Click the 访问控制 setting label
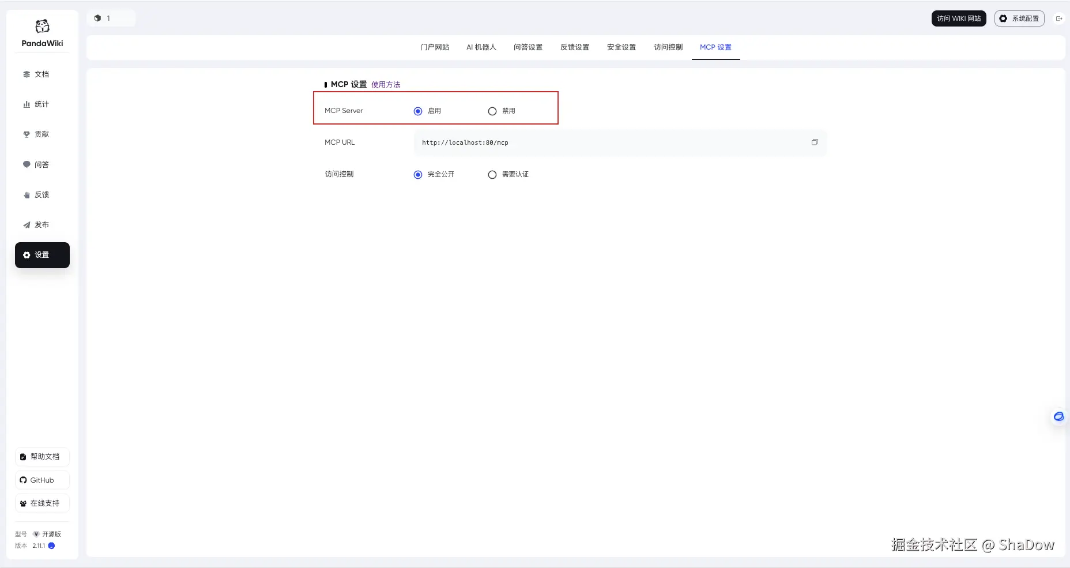 [339, 174]
